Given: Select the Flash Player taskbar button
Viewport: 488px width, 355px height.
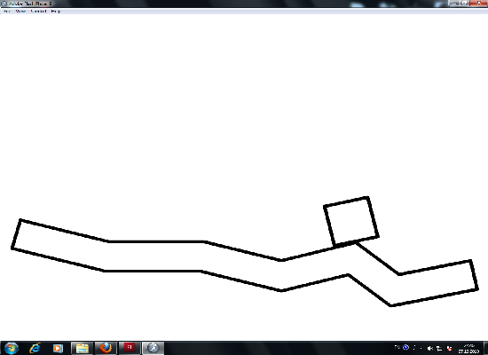Looking at the screenshot, I should tap(153, 348).
